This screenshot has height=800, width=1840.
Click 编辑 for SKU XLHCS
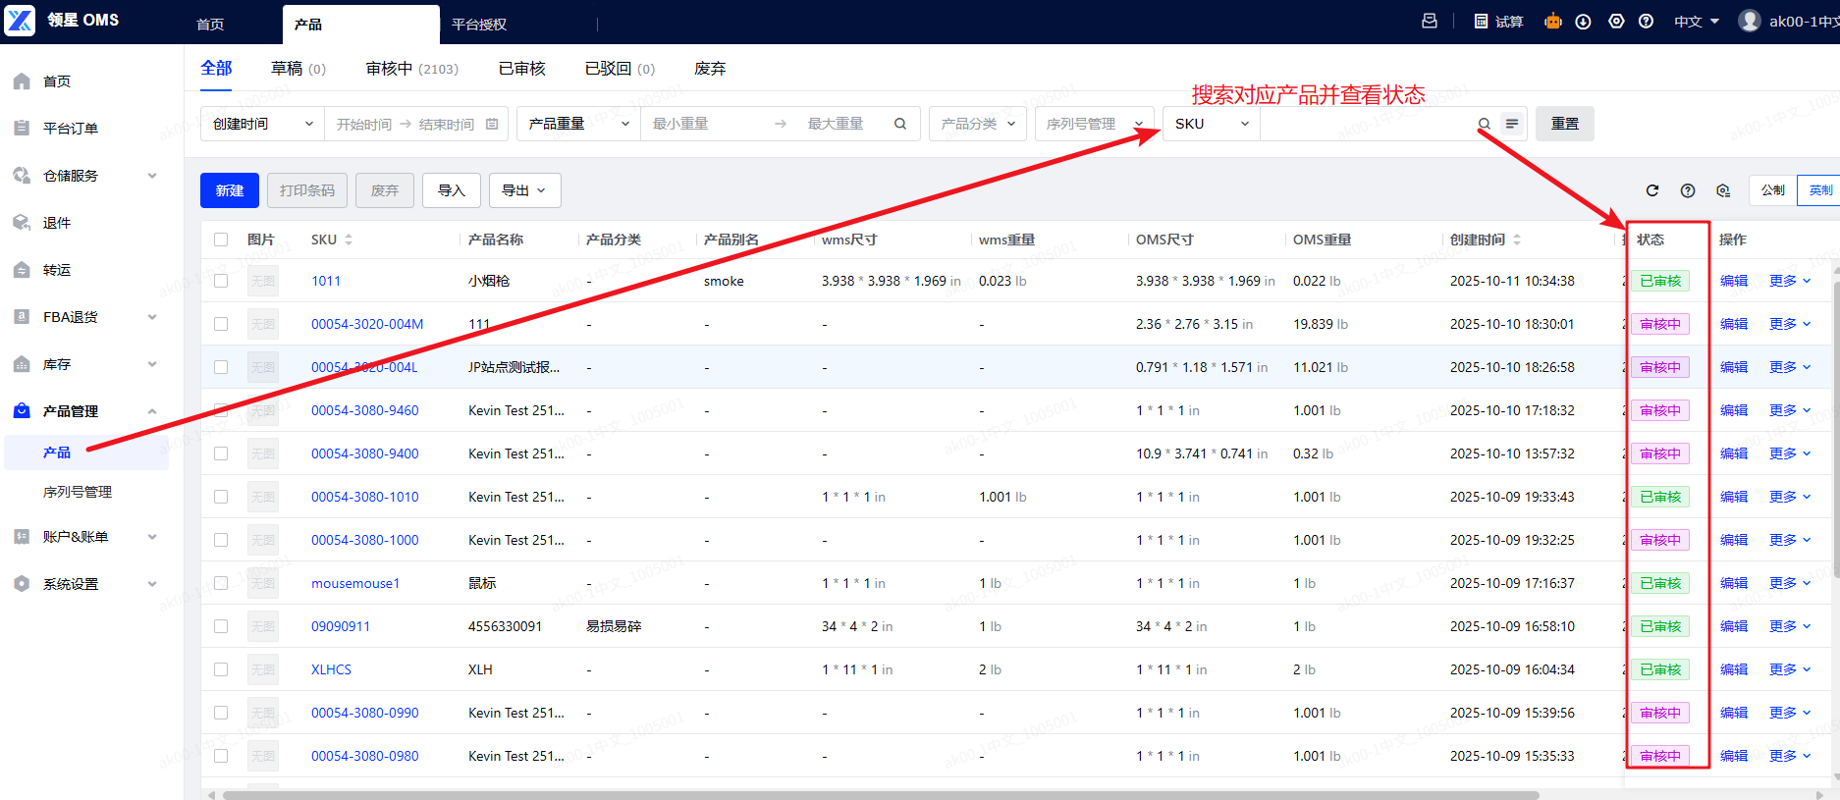(1734, 669)
